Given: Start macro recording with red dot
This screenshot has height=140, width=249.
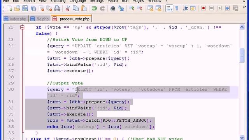Looking at the screenshot, I should coord(203,8).
